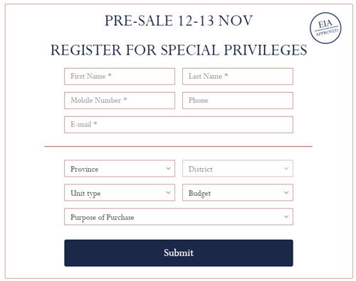Focus the E-mail field
The image size is (356, 281).
pos(179,125)
